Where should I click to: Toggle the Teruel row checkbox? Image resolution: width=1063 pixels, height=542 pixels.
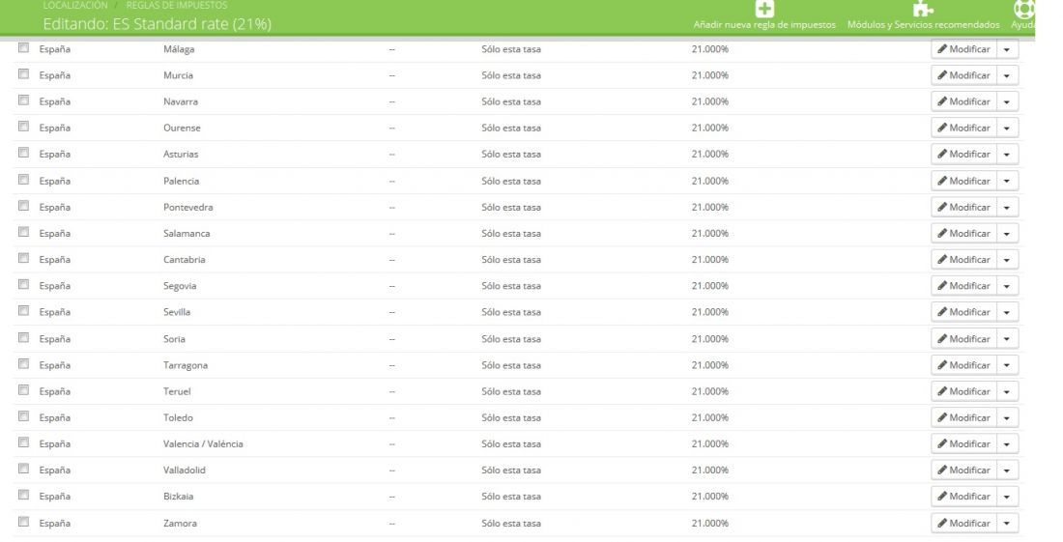click(24, 390)
